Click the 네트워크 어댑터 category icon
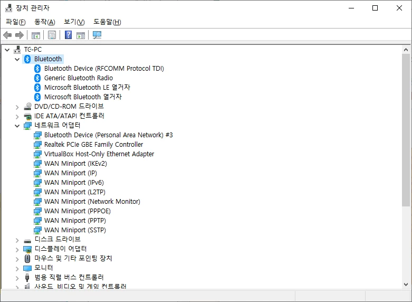Image resolution: width=412 pixels, height=302 pixels. (27, 126)
